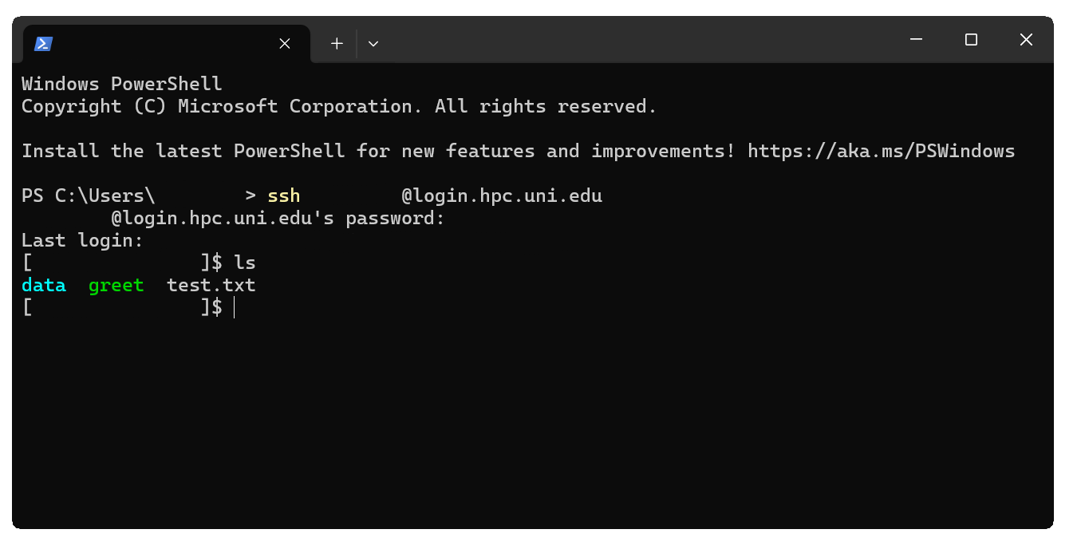
Task: Click the PowerShell icon in the tab
Action: click(43, 44)
